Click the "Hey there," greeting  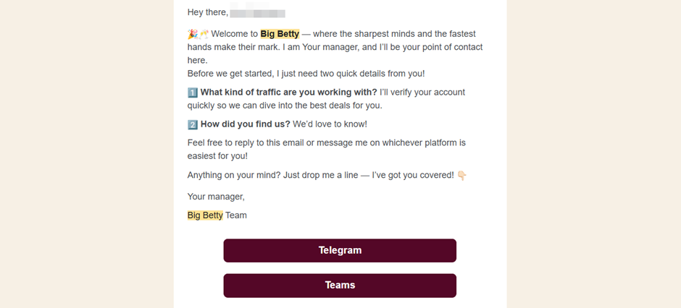[x=207, y=12]
